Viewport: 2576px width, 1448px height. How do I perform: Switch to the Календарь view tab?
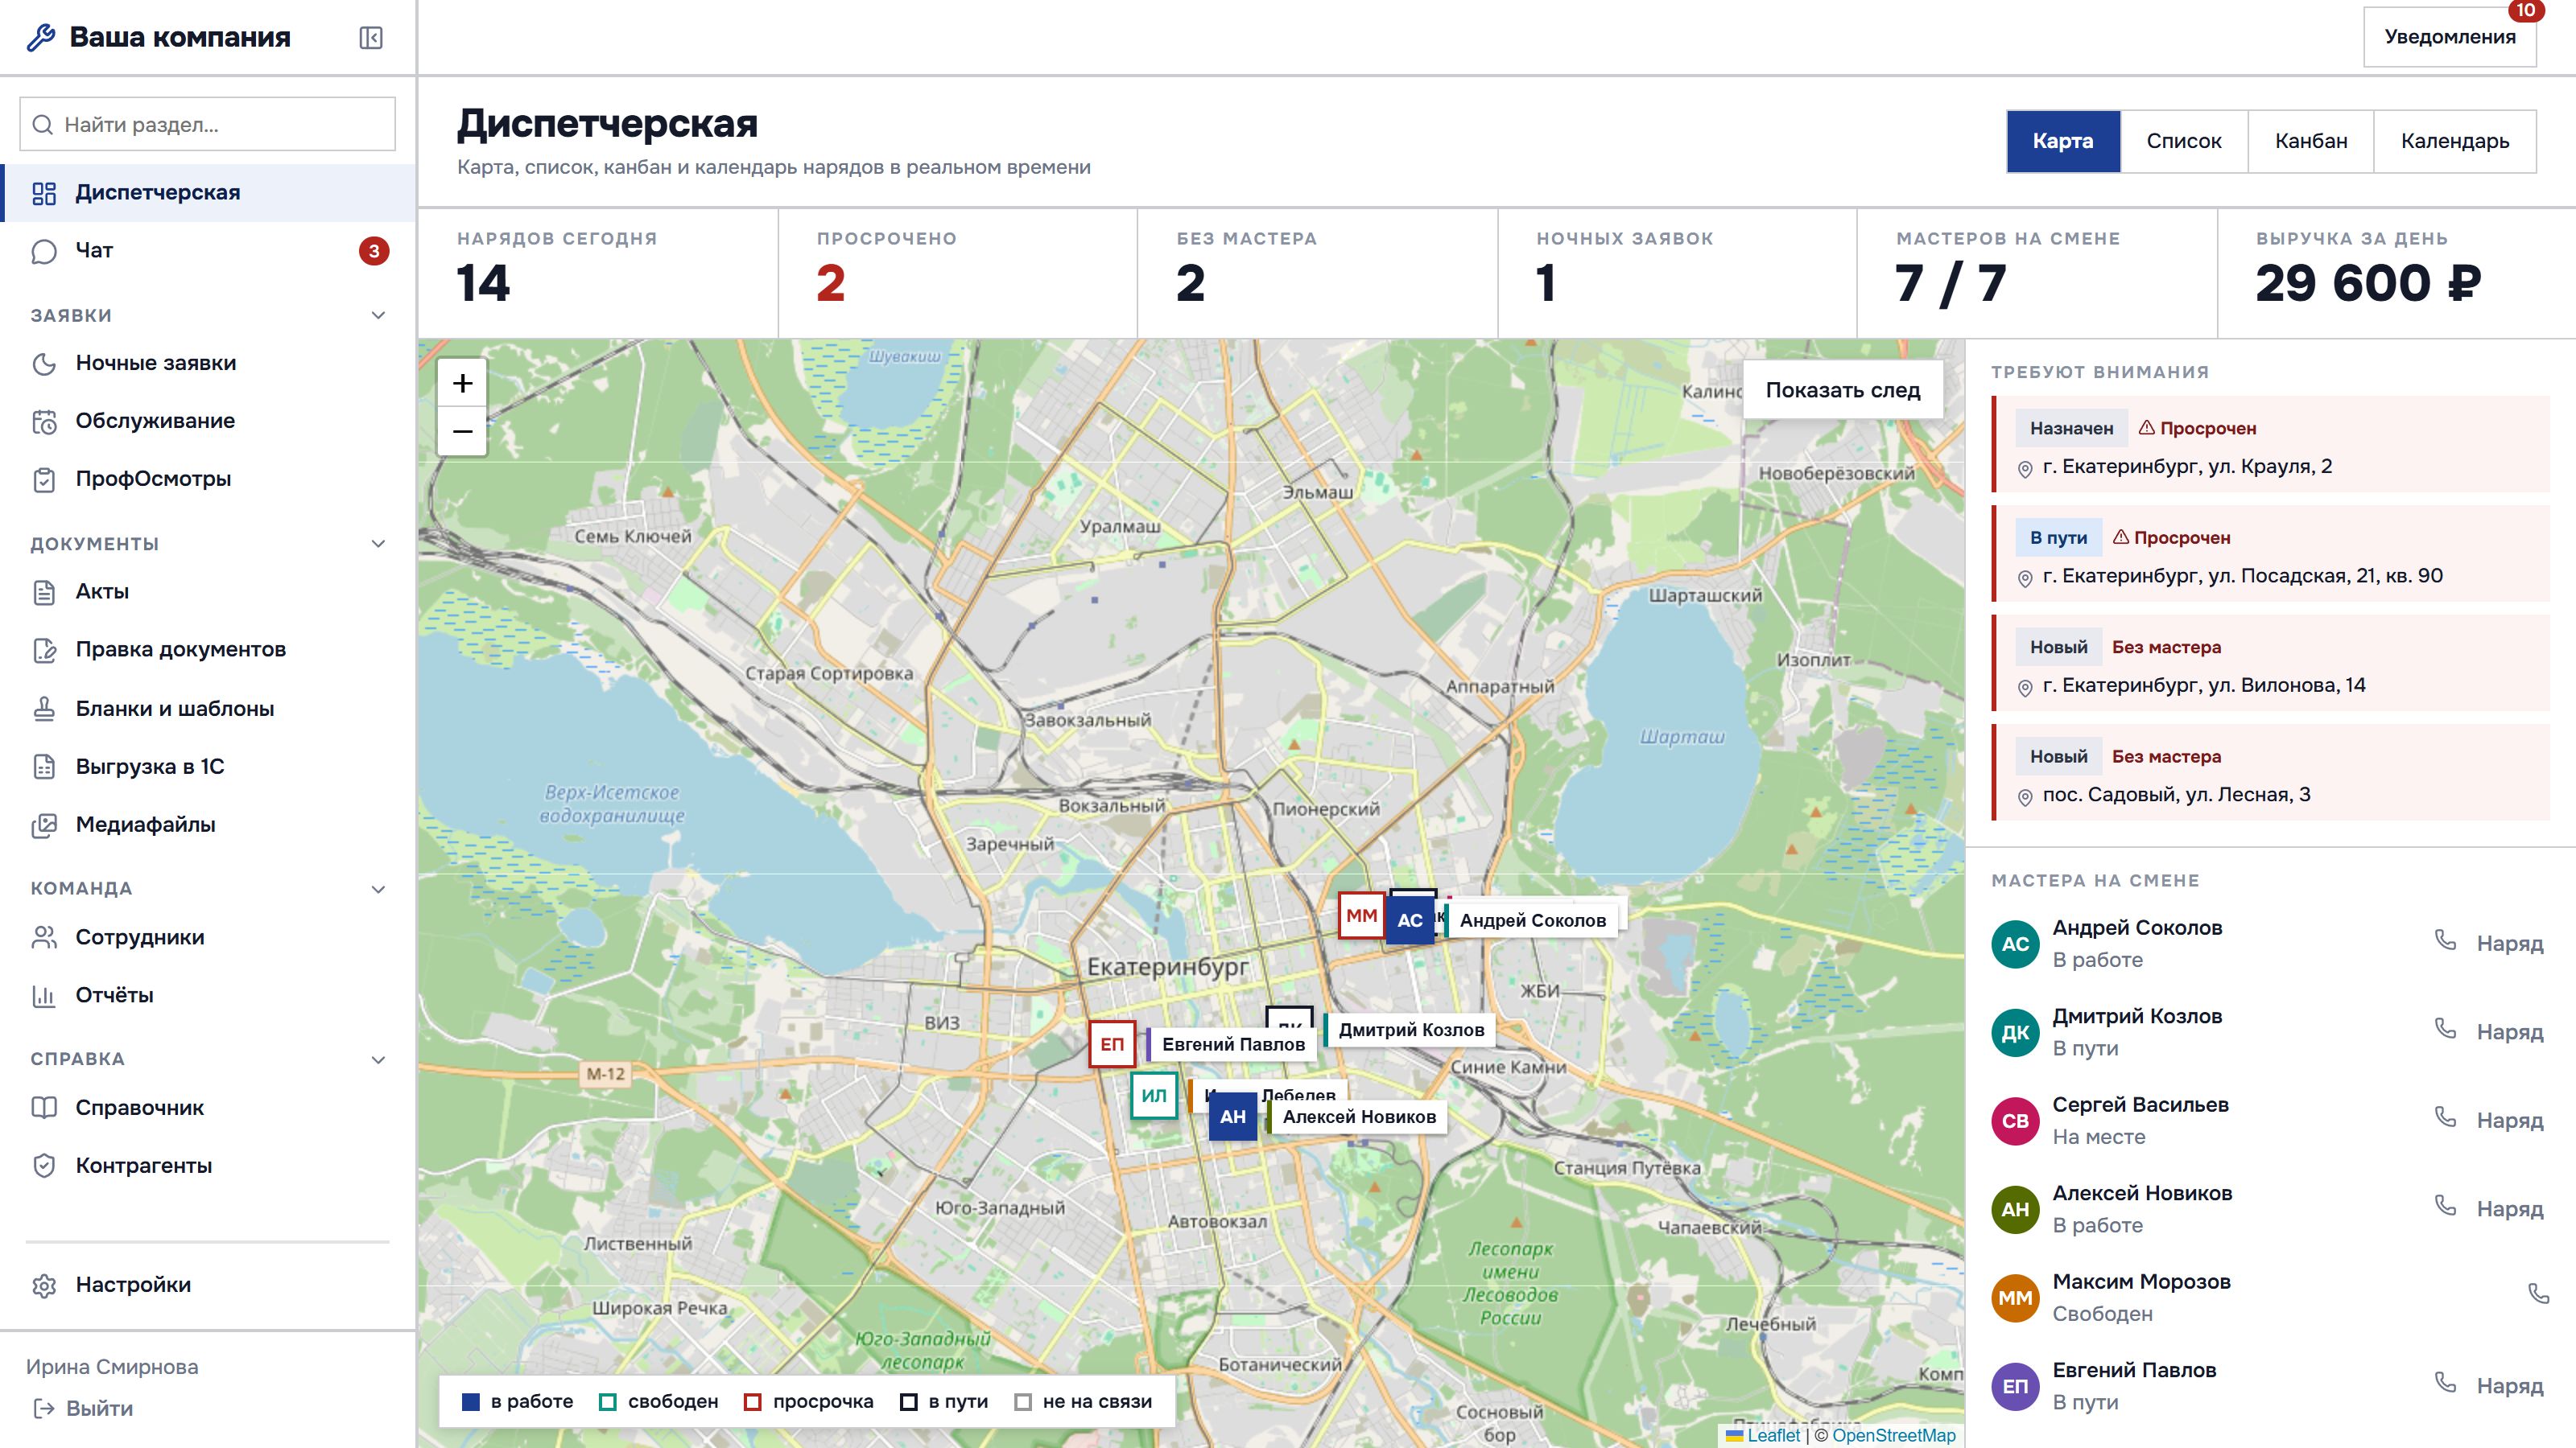point(2455,142)
